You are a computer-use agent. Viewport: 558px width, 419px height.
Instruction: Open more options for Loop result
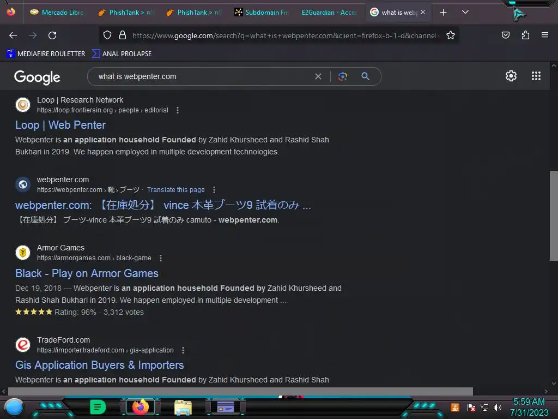(x=178, y=110)
